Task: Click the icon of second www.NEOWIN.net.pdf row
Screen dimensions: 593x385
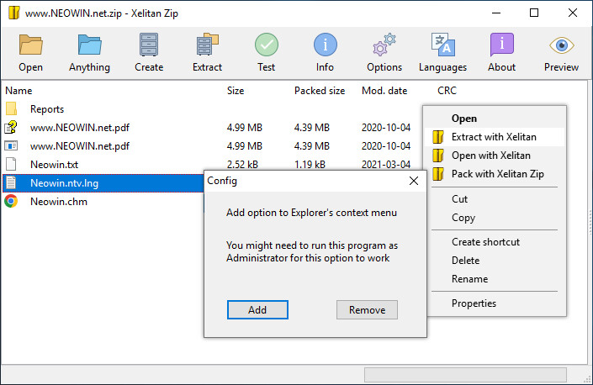Action: tap(11, 145)
